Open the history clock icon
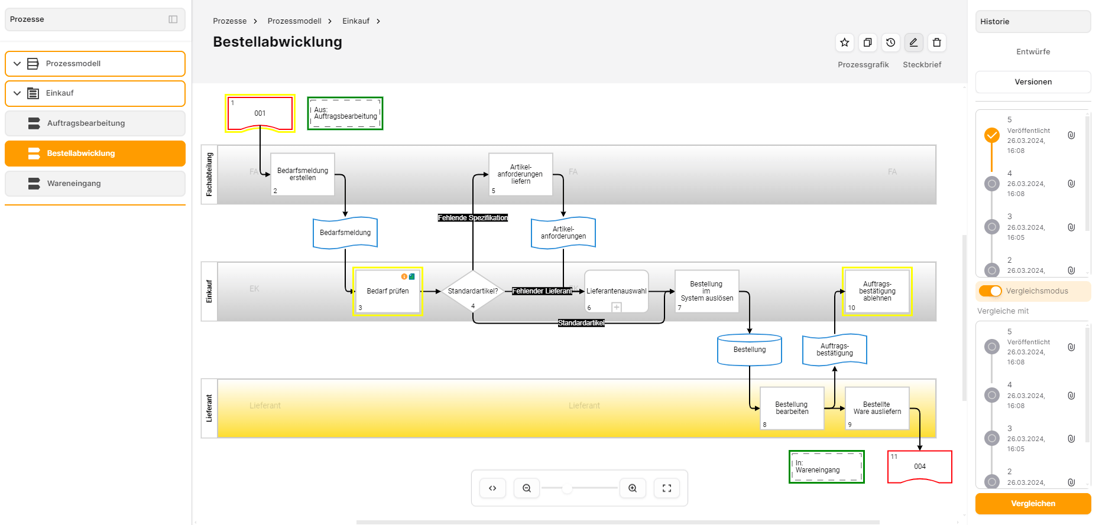The image size is (1099, 525). pos(890,43)
